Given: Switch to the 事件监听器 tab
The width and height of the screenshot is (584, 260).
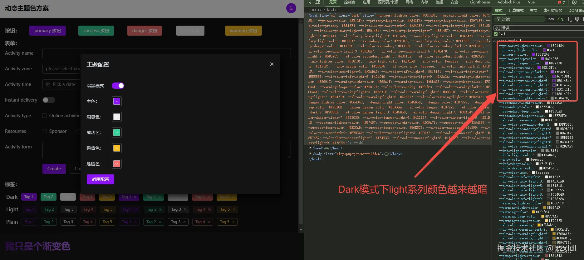Looking at the screenshot, I should point(553,11).
